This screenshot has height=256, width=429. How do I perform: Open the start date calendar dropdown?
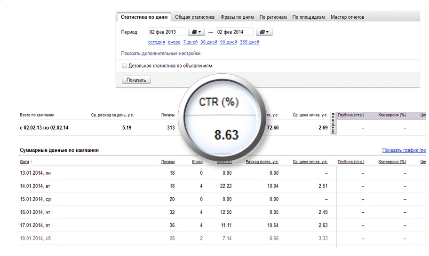(197, 32)
